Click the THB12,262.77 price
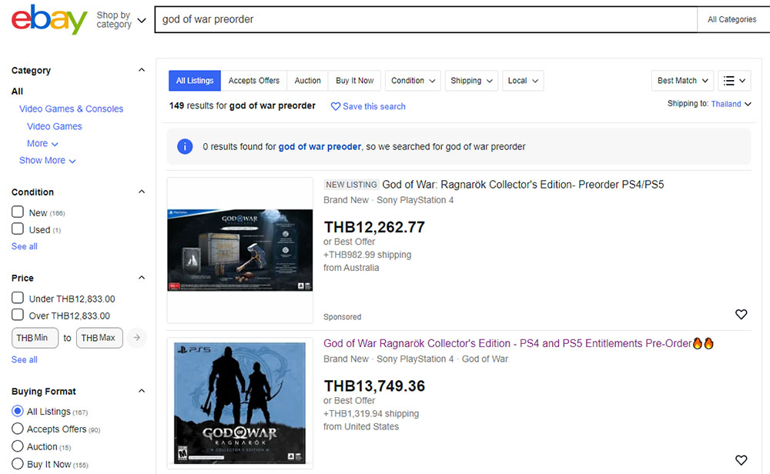The width and height of the screenshot is (770, 474). 374,227
